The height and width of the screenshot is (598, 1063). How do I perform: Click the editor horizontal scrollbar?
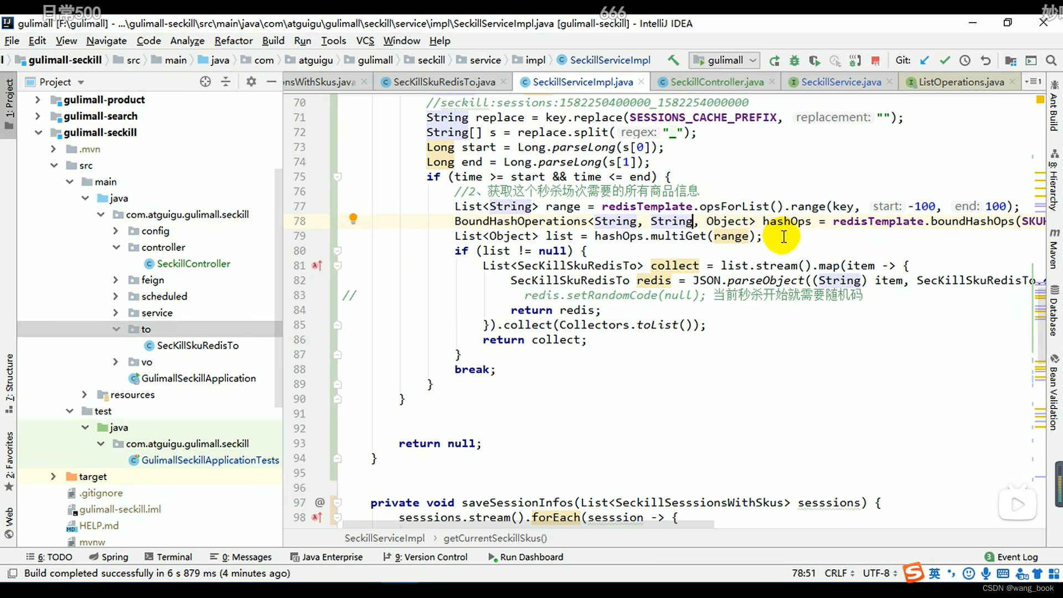pyautogui.click(x=528, y=523)
